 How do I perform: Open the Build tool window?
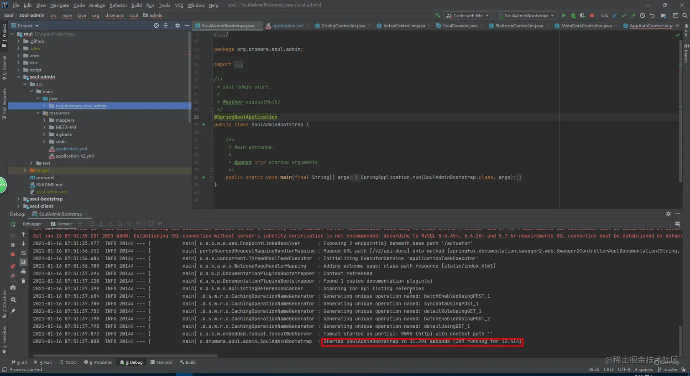click(188, 362)
